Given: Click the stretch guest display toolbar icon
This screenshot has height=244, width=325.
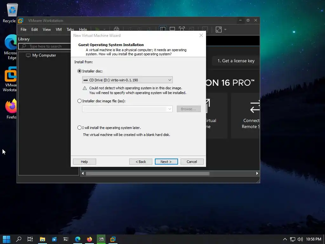Looking at the screenshot, I should tap(219, 30).
